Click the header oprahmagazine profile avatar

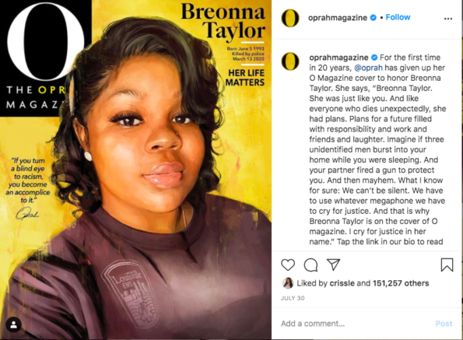290,18
